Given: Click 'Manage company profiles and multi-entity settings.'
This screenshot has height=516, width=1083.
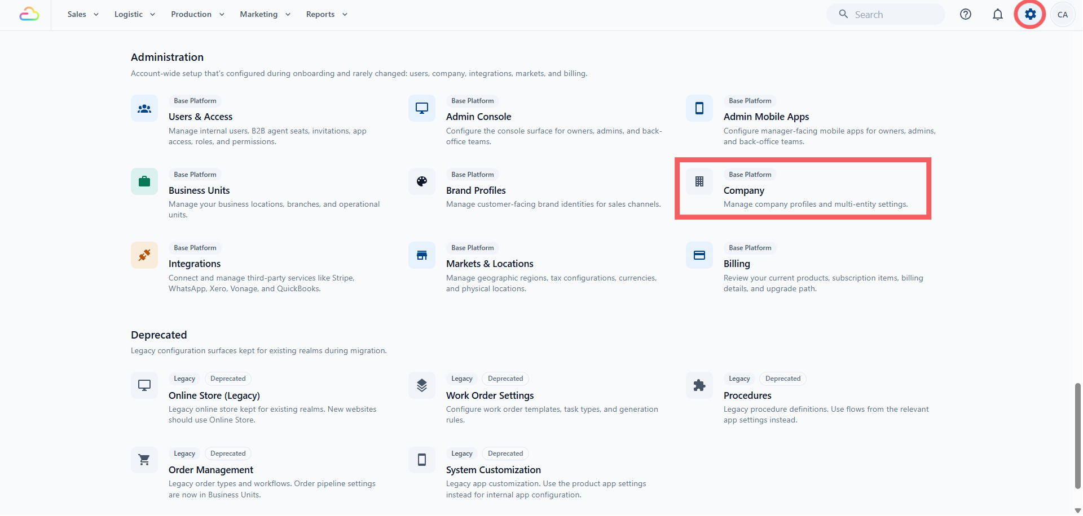Looking at the screenshot, I should (x=816, y=204).
